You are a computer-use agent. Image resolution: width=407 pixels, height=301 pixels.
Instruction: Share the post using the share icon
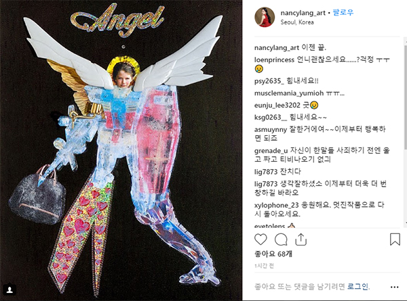tap(301, 239)
